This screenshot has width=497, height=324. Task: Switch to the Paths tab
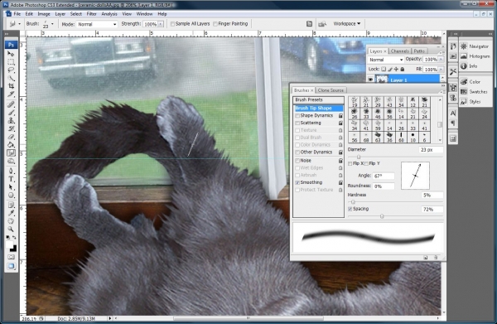coord(419,51)
